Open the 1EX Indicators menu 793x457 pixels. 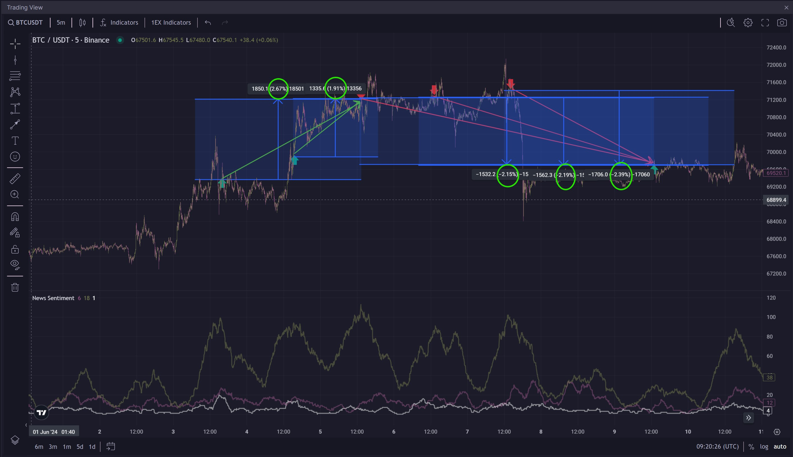[x=171, y=23]
